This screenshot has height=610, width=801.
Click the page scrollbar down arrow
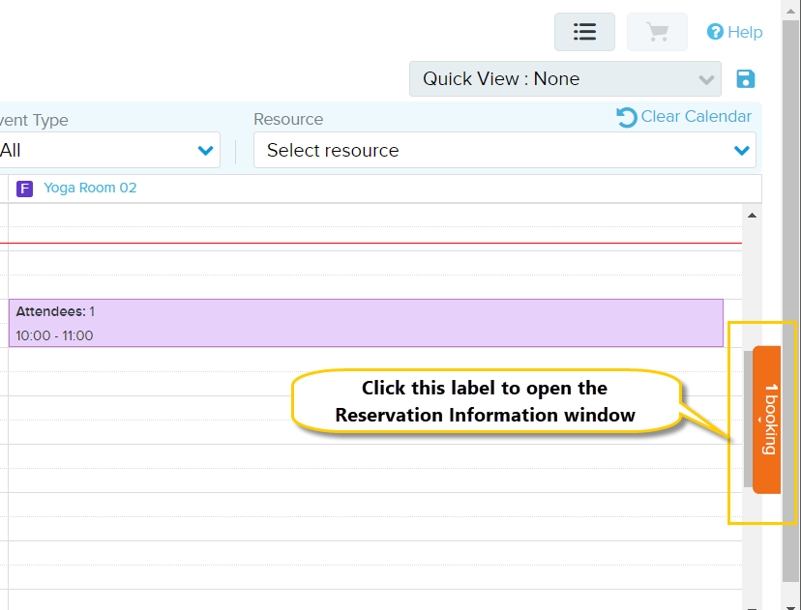coord(790,601)
